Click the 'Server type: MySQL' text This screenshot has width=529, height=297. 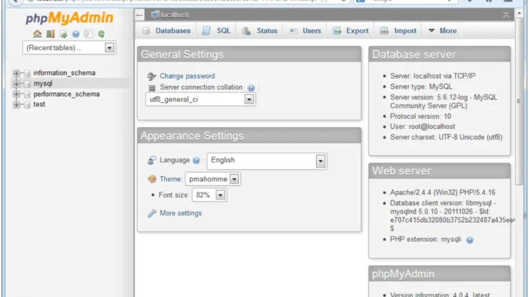pyautogui.click(x=421, y=87)
